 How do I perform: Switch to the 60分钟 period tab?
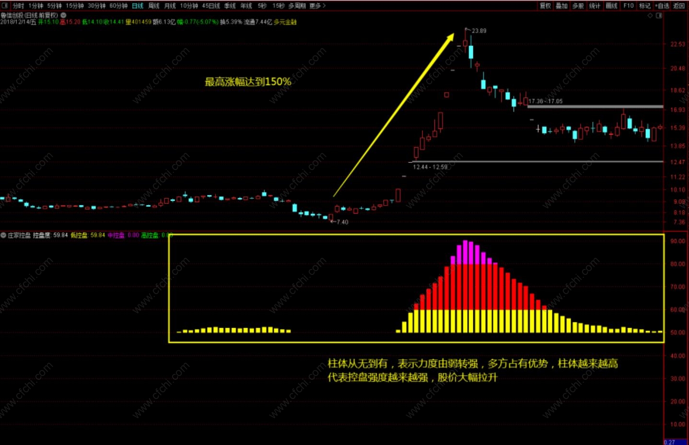point(118,6)
